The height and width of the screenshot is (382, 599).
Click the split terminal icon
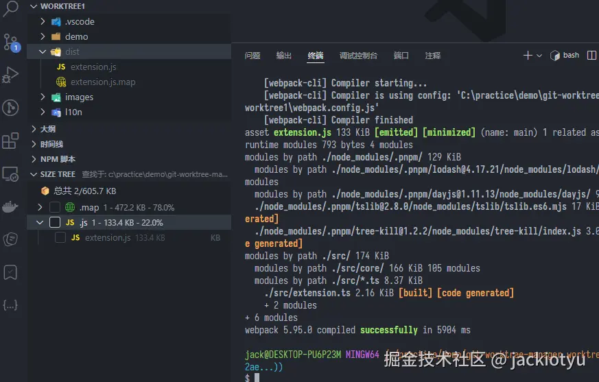click(591, 56)
